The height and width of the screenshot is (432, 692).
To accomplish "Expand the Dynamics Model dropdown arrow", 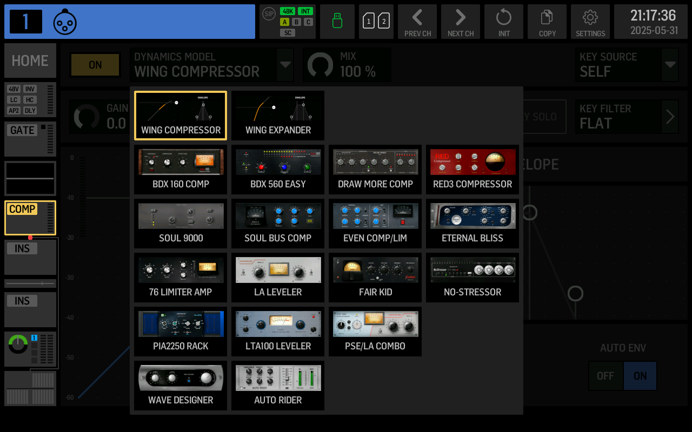I will point(285,65).
